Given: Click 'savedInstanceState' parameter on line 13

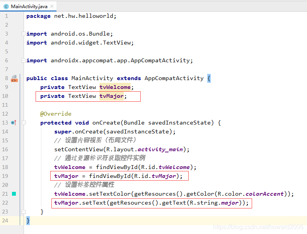Looking at the screenshot, I should tap(179, 123).
